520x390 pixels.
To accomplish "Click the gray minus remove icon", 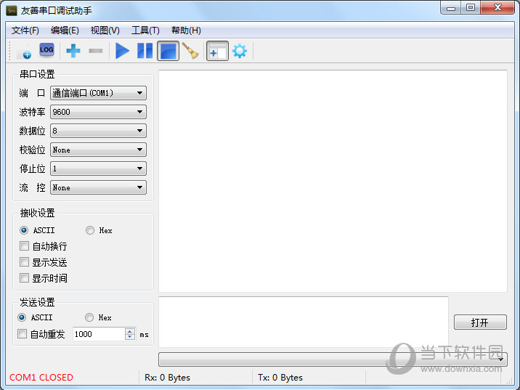I will point(96,51).
